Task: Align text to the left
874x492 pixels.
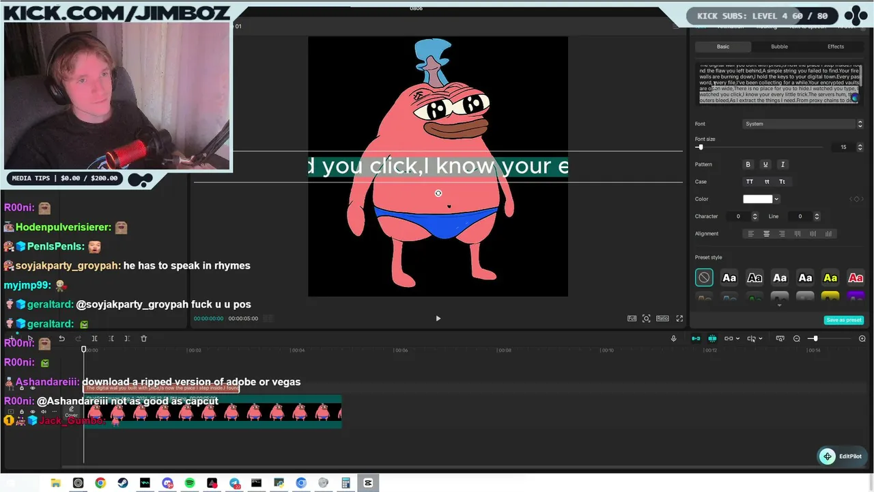Action: click(x=750, y=234)
